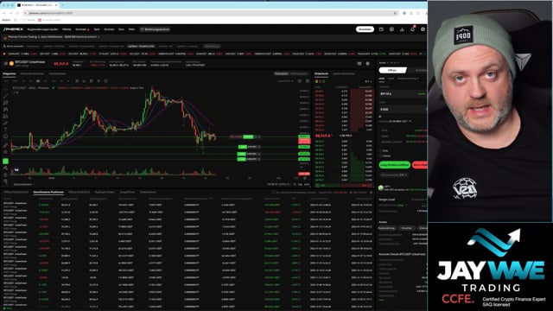This screenshot has height=311, width=553.
Task: Click the Phemex logo
Action: point(13,29)
